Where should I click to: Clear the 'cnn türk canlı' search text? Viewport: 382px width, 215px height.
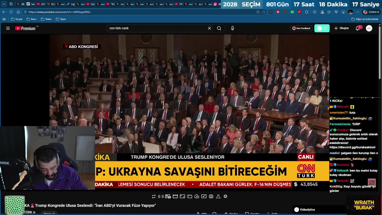[x=210, y=28]
